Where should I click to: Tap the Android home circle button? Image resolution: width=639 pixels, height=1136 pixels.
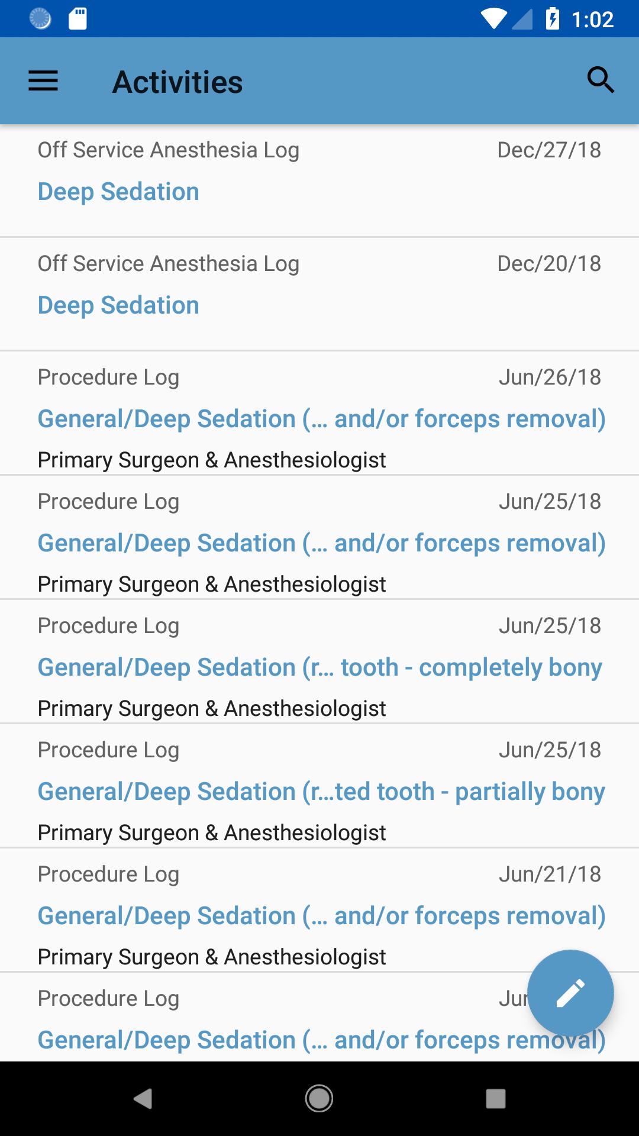319,1099
